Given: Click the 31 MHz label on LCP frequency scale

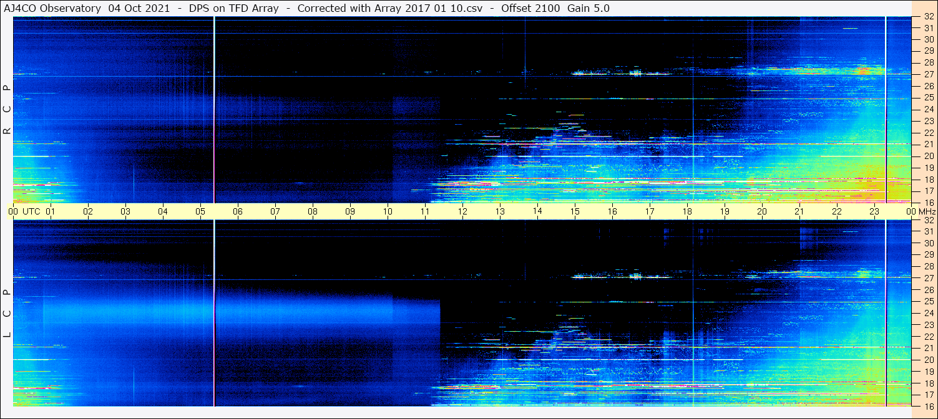Looking at the screenshot, I should point(928,231).
